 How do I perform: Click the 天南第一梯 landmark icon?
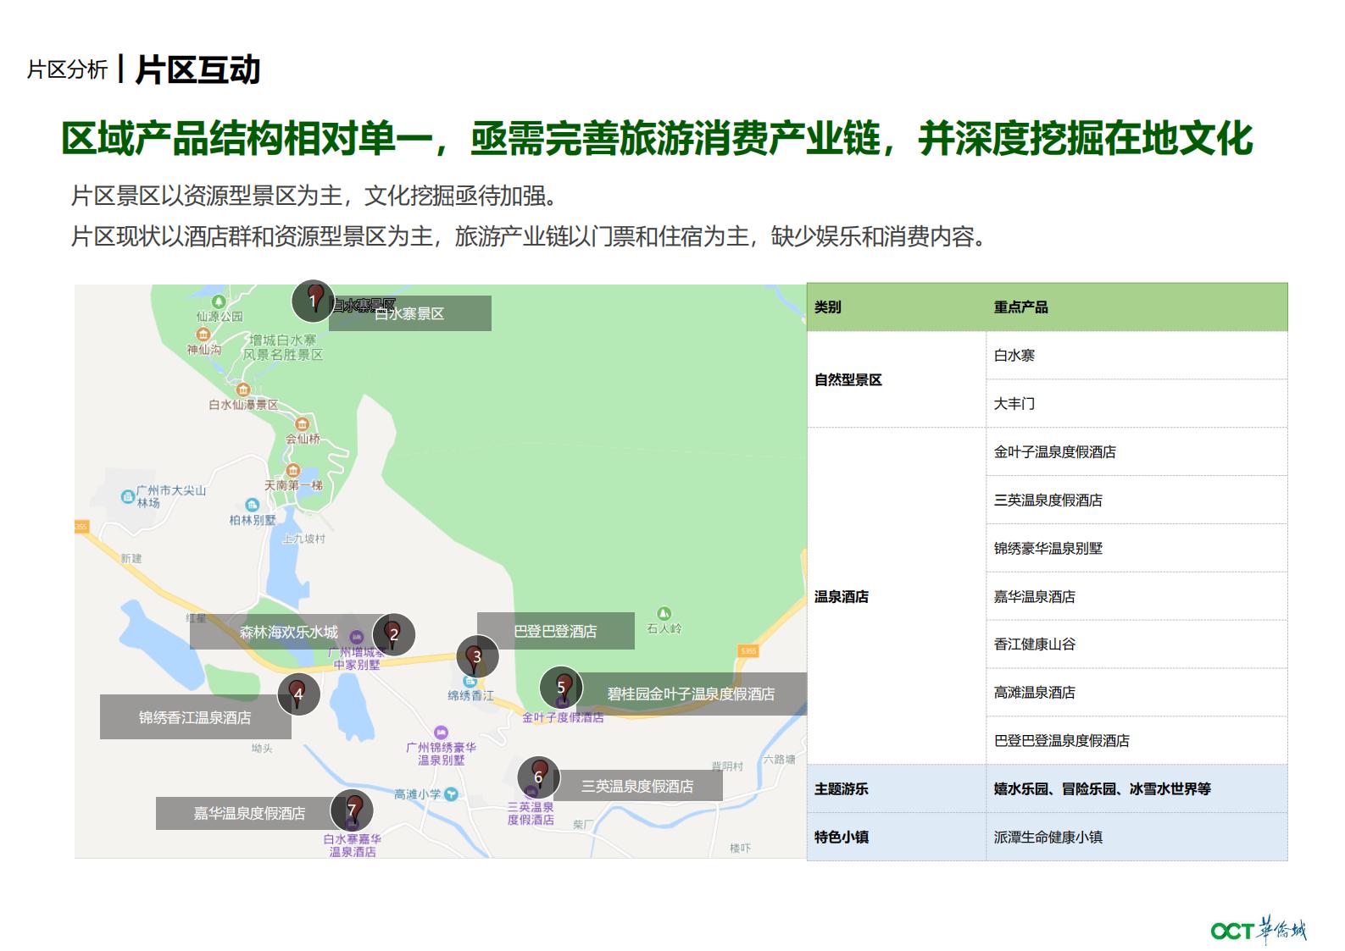coord(293,470)
